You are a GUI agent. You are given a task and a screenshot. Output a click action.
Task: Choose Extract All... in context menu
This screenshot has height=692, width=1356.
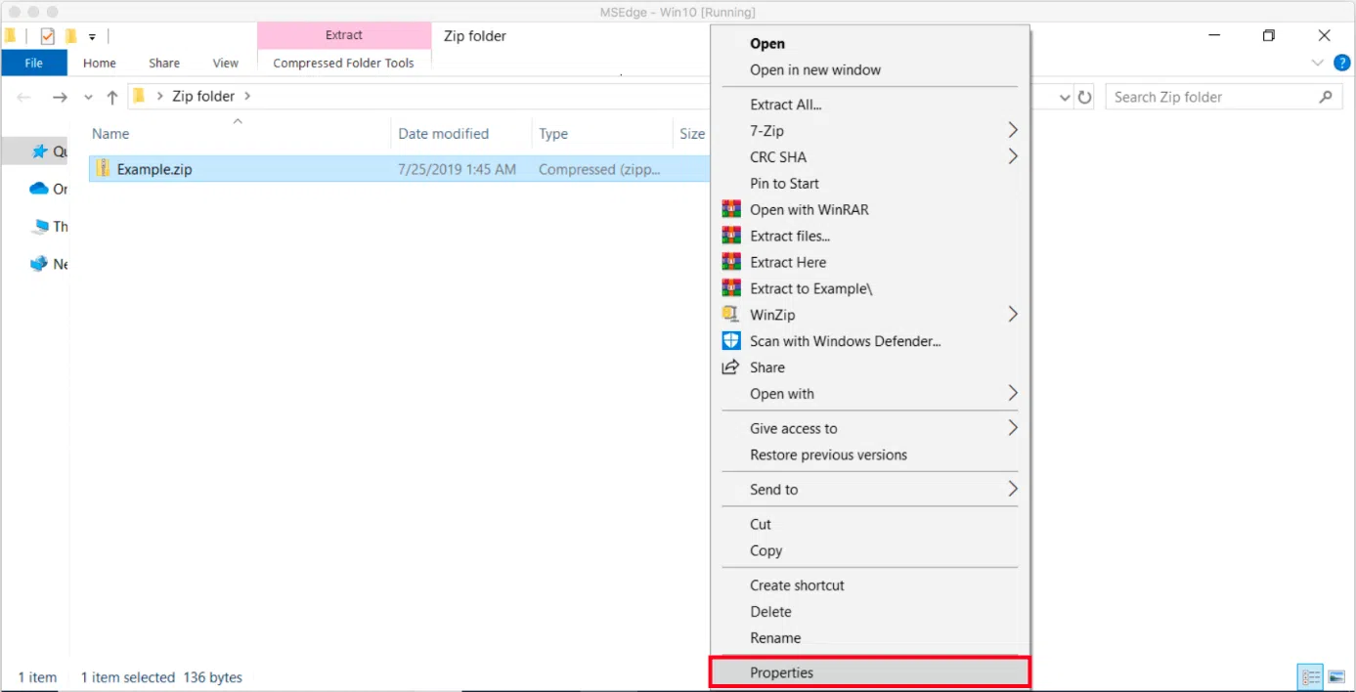(785, 105)
